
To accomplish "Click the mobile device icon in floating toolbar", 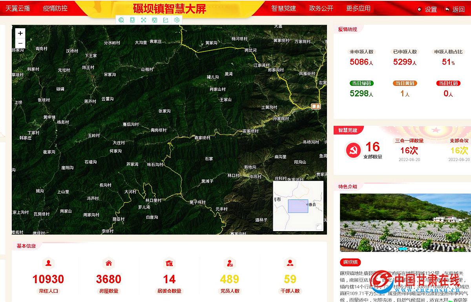I will click(132, 20).
